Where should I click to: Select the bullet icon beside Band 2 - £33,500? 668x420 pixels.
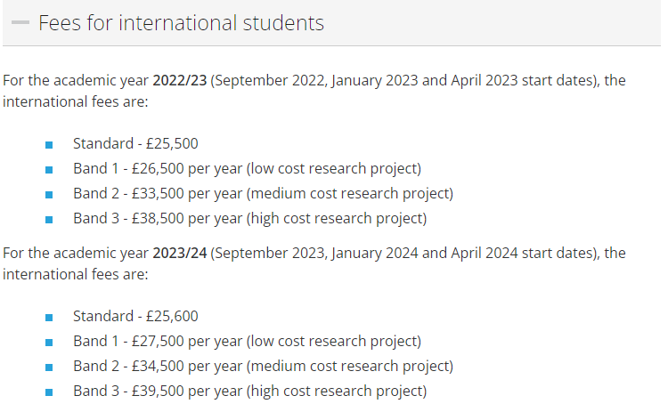pyautogui.click(x=49, y=195)
